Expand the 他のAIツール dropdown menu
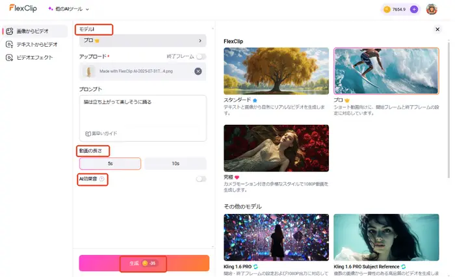455x277 pixels. click(68, 9)
